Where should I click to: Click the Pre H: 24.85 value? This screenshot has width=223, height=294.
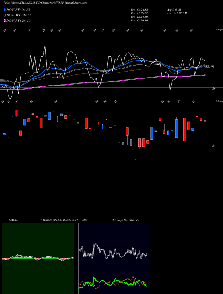point(140,13)
